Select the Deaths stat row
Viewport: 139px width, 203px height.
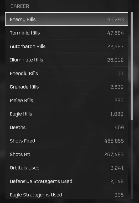pyautogui.click(x=67, y=127)
